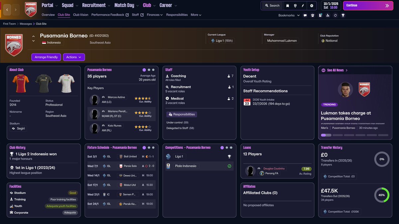Open the tactics board bookmark icon
The width and height of the screenshot is (399, 224).
pos(320,15)
